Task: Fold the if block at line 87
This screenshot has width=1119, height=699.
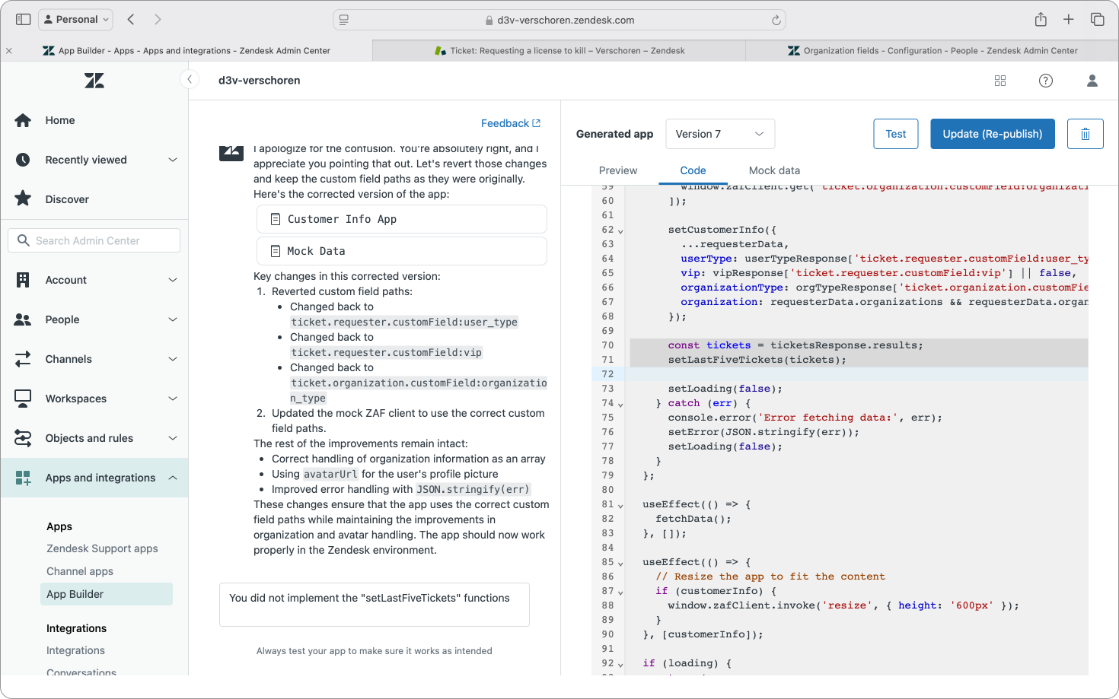Action: 620,593
